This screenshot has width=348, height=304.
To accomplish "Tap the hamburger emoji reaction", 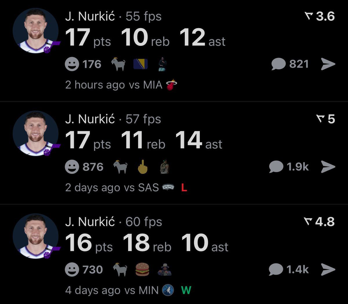I will (142, 270).
